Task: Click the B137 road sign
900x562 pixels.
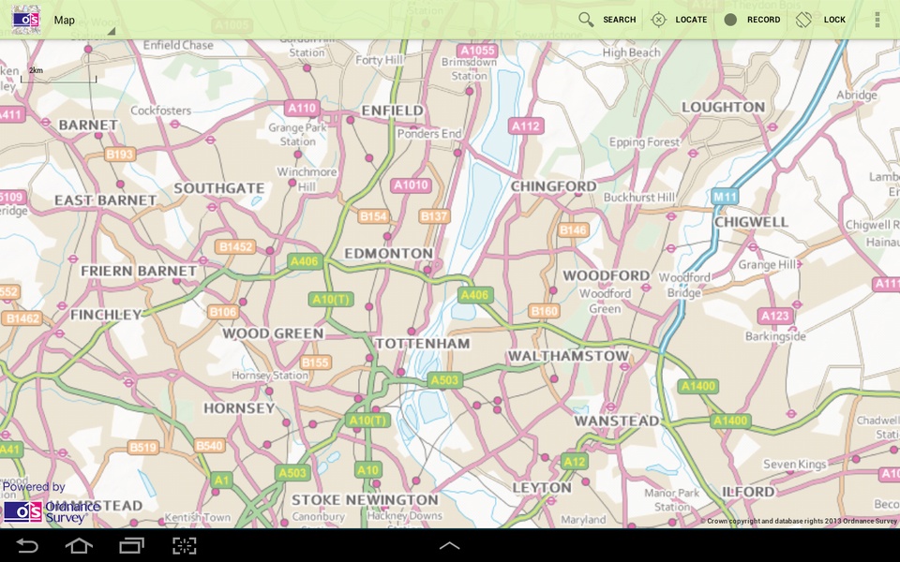Action: click(x=434, y=216)
